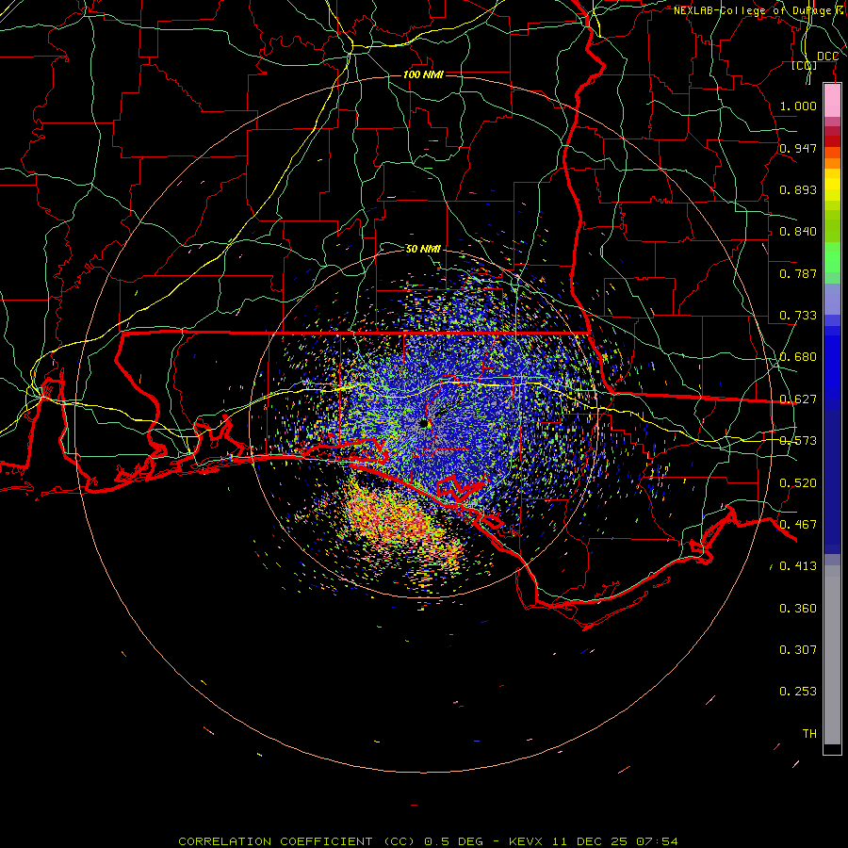Click the 100 NMI range ring label

tap(423, 74)
